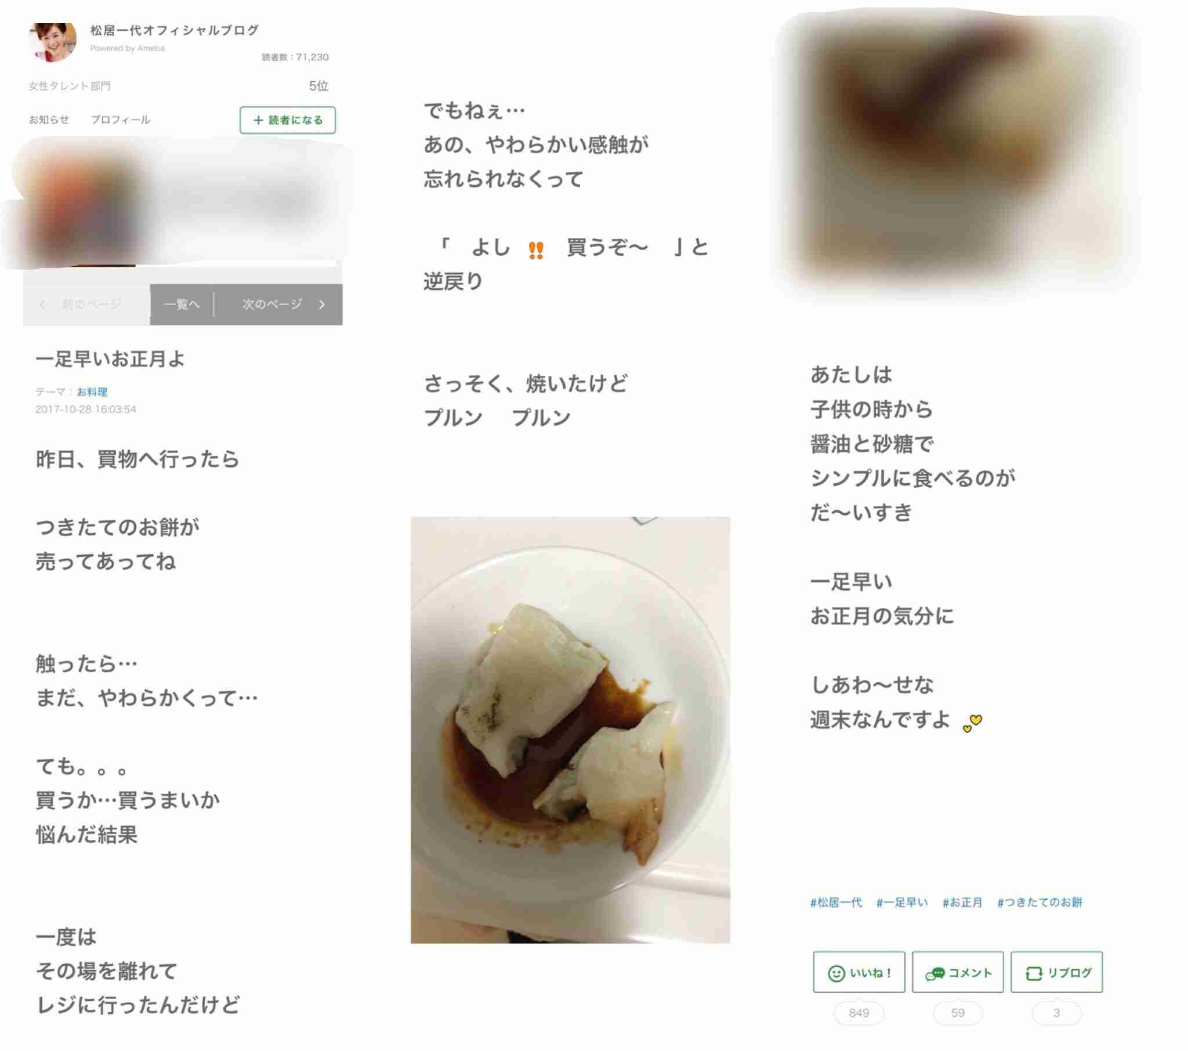Viewport: 1188px width, 1051px height.
Task: Open the お料理 theme link
Action: 92,392
